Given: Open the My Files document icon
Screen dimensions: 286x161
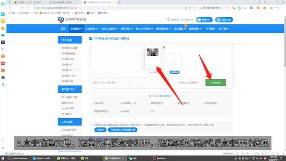Looking at the screenshot, I should click(183, 19).
